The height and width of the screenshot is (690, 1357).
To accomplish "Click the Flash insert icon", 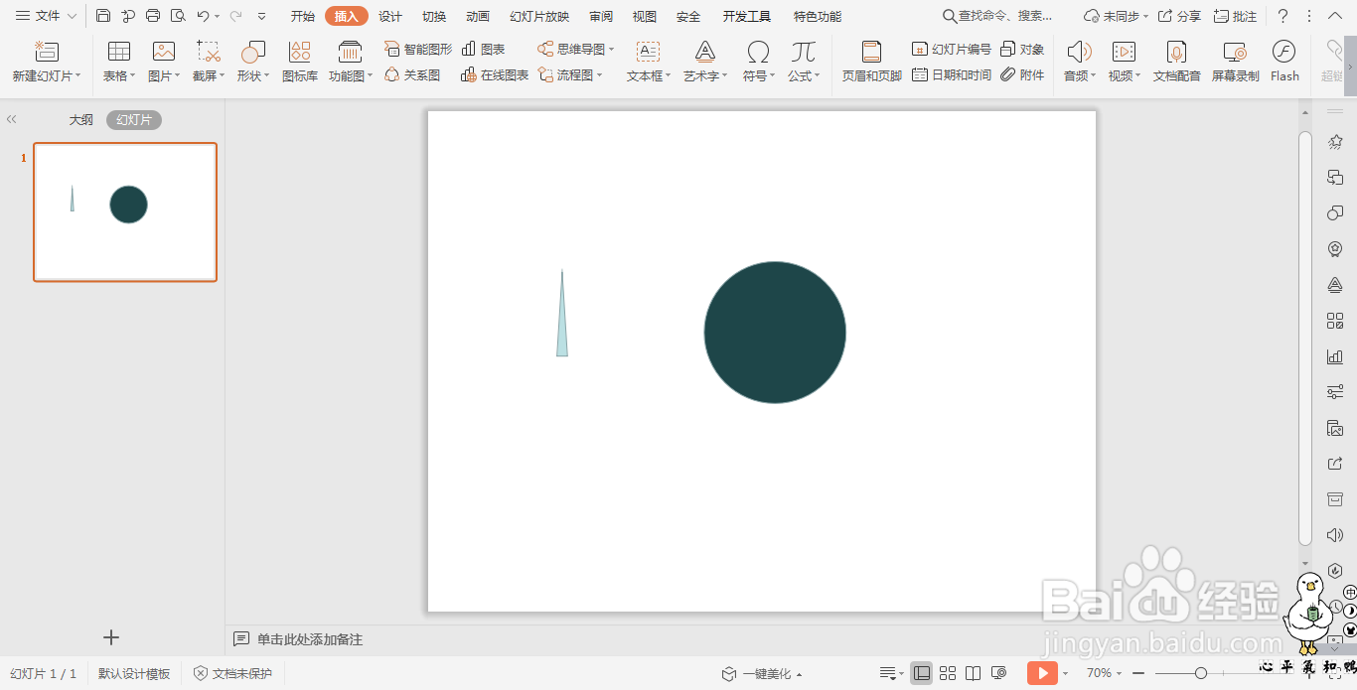I will (x=1283, y=52).
